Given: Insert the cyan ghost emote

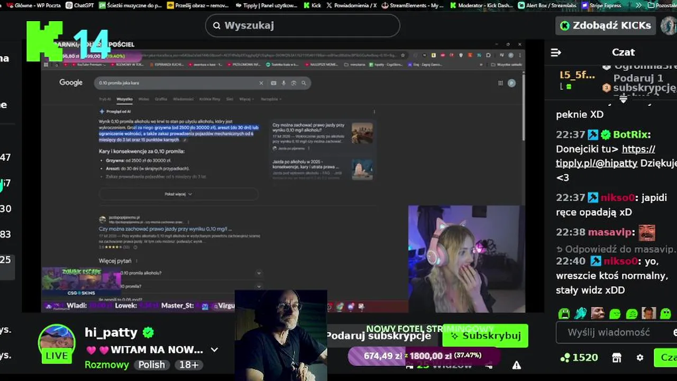Looking at the screenshot, I should (x=581, y=313).
